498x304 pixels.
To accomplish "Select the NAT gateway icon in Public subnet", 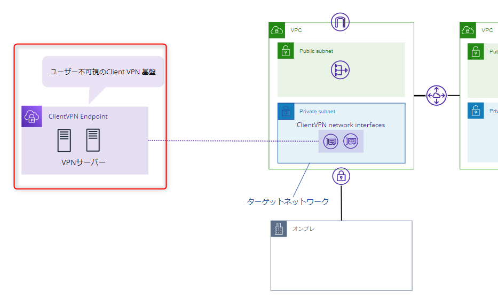I will tap(340, 70).
